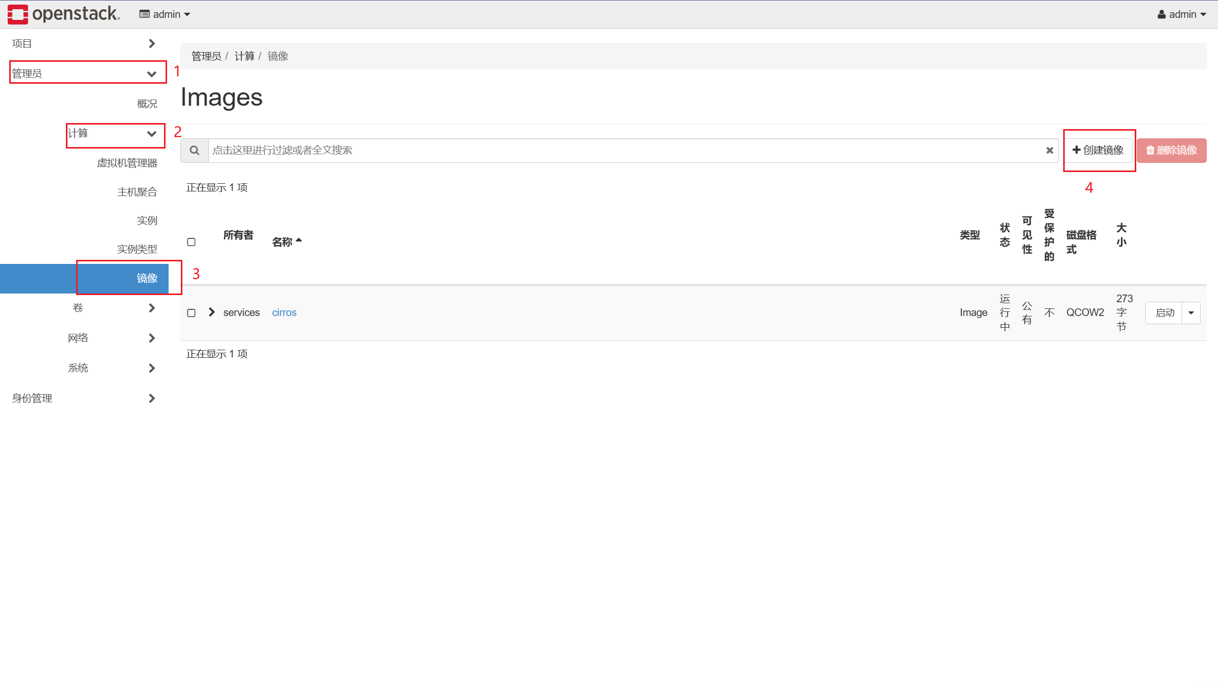Open the admin project dropdown
The height and width of the screenshot is (681, 1218).
(x=165, y=14)
